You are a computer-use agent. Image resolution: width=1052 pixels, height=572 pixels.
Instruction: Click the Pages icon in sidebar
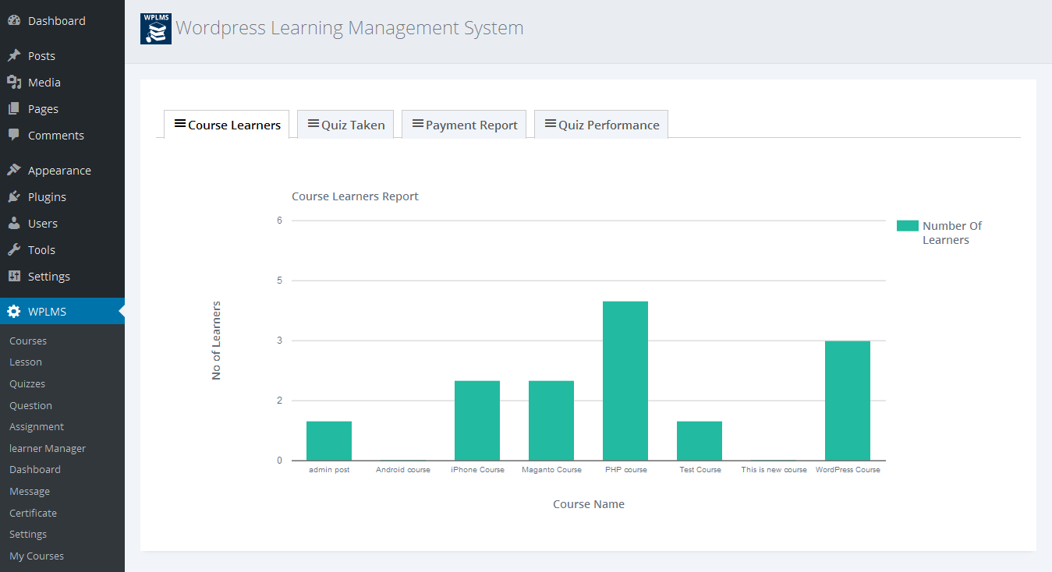pyautogui.click(x=14, y=109)
